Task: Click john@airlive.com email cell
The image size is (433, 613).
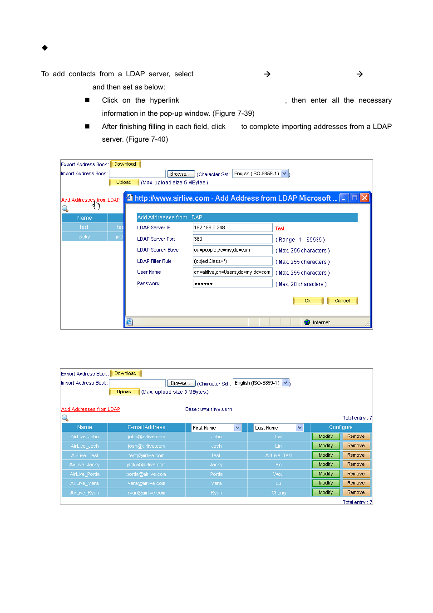Action: click(x=146, y=437)
